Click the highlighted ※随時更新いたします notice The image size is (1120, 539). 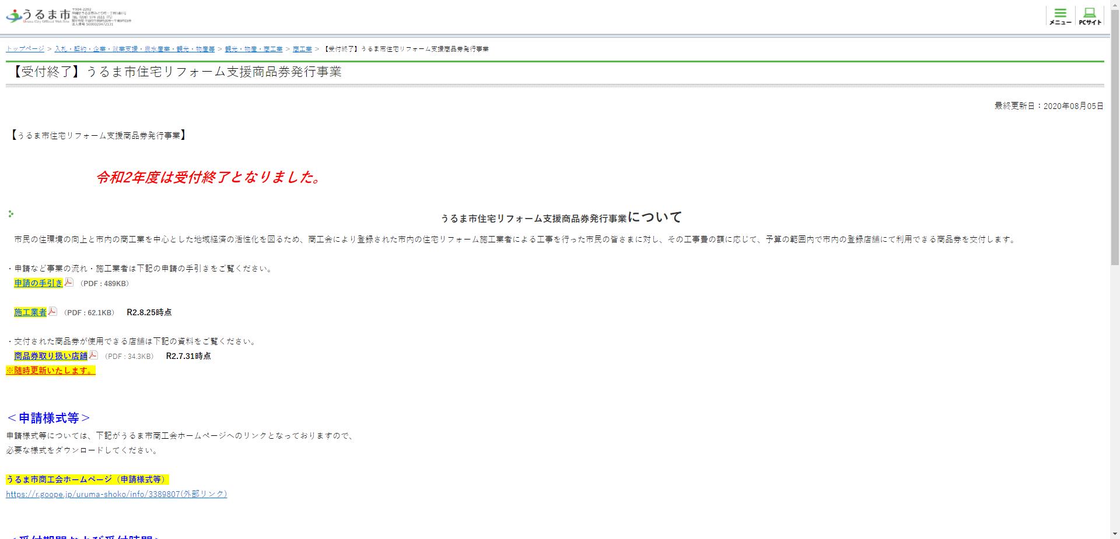[50, 369]
